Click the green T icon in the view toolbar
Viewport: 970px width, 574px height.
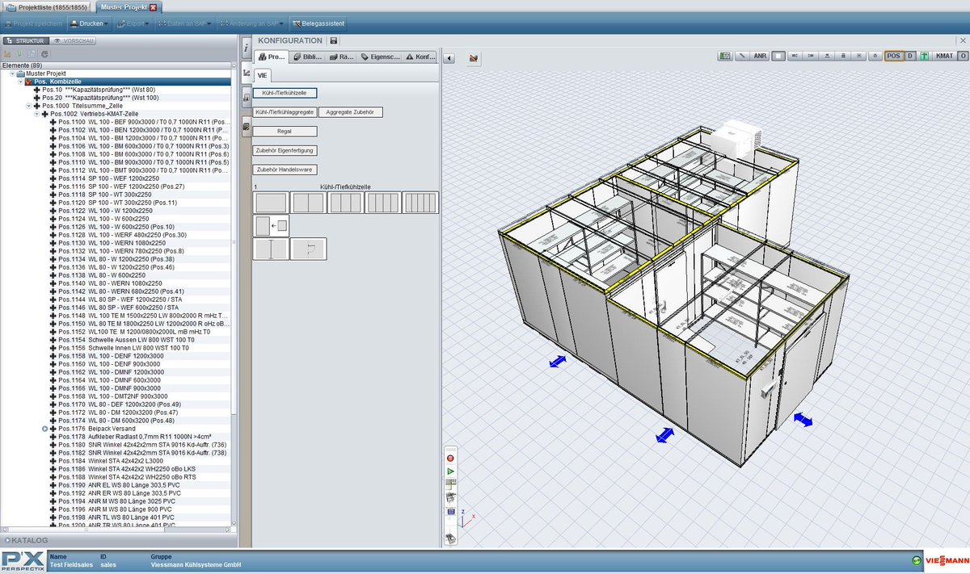tap(924, 57)
